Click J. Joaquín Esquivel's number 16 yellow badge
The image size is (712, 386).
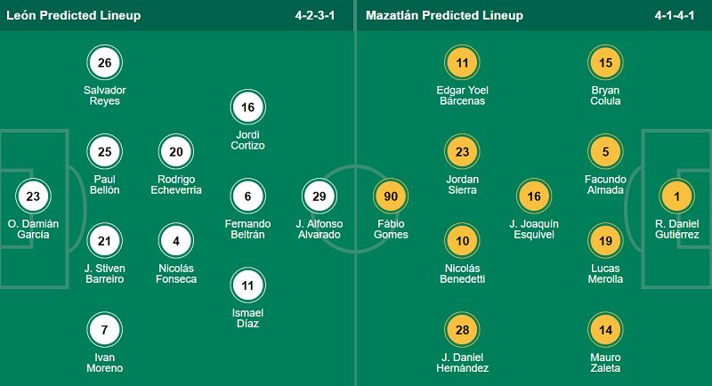coord(534,196)
